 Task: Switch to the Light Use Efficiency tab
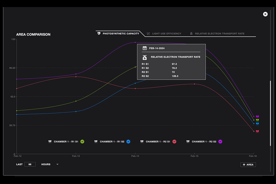pos(165,34)
